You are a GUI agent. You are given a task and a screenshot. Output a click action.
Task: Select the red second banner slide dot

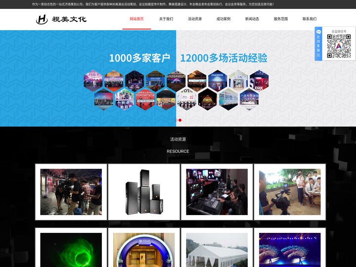(x=180, y=120)
